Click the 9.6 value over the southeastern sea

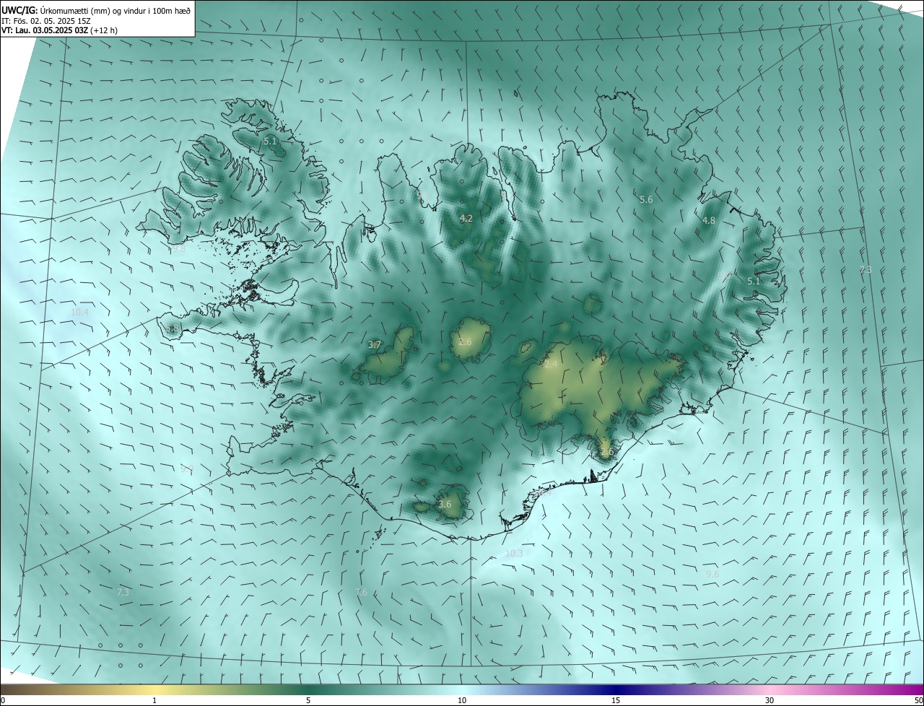click(x=712, y=573)
